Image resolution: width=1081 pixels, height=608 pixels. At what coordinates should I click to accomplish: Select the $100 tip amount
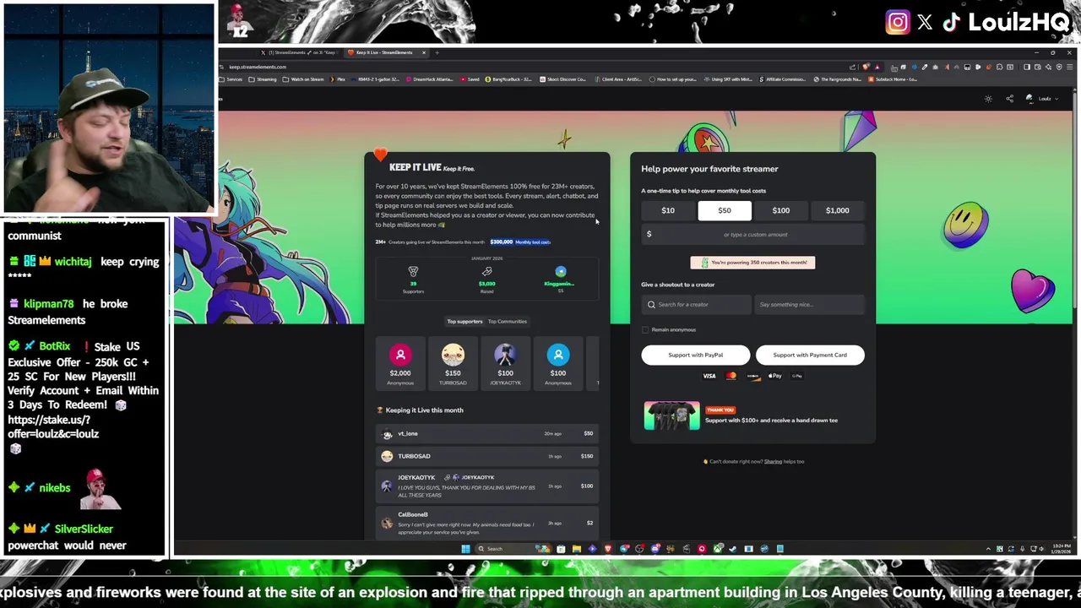(781, 210)
